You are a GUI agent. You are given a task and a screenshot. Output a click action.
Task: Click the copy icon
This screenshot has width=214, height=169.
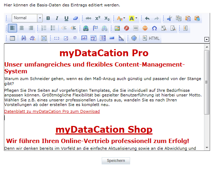tap(178, 18)
